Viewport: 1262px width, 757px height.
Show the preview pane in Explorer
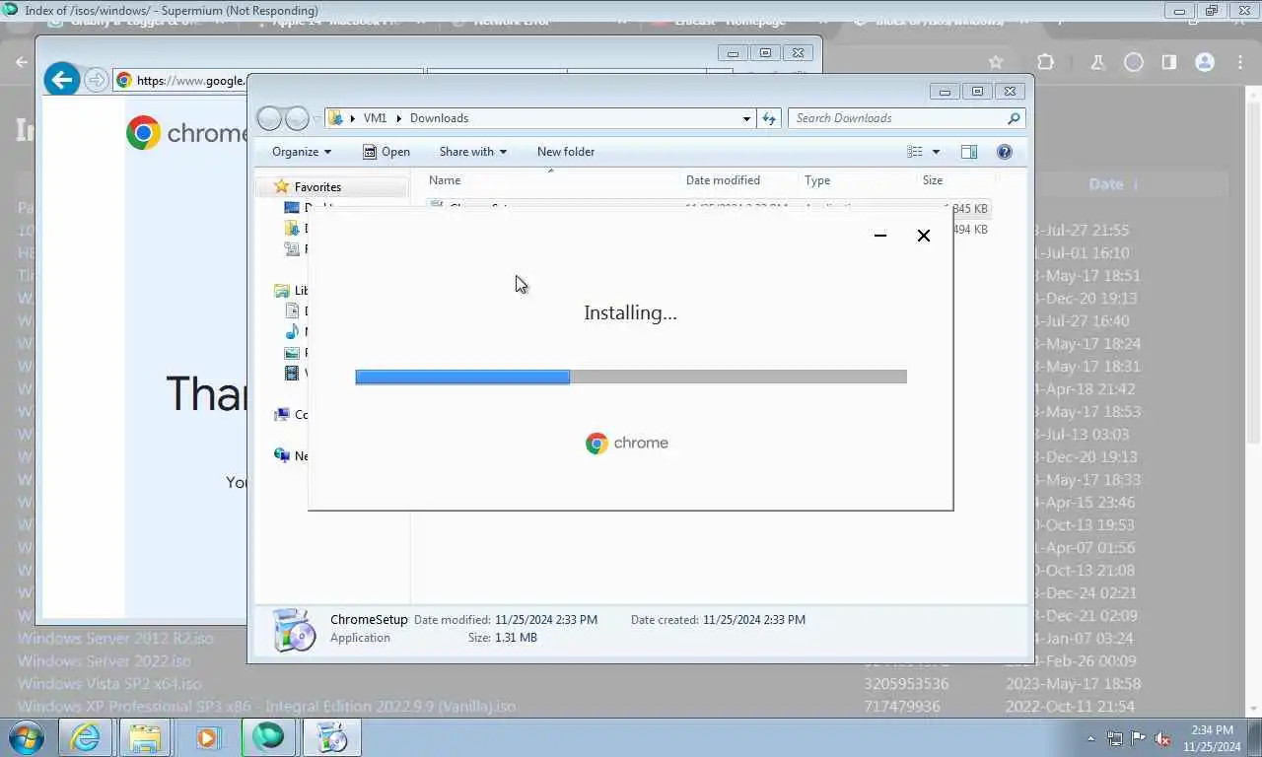pyautogui.click(x=969, y=152)
